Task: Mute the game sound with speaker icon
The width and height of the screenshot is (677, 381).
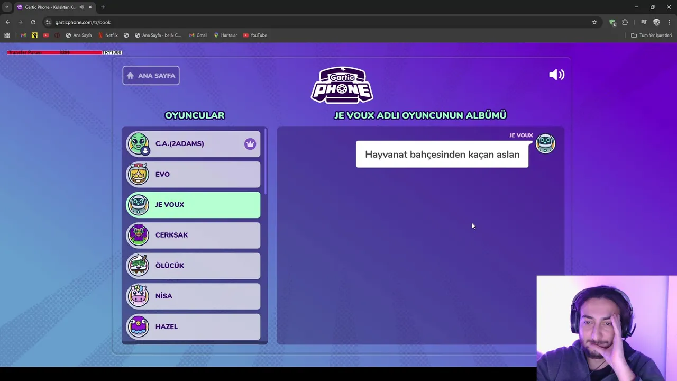Action: pyautogui.click(x=556, y=75)
